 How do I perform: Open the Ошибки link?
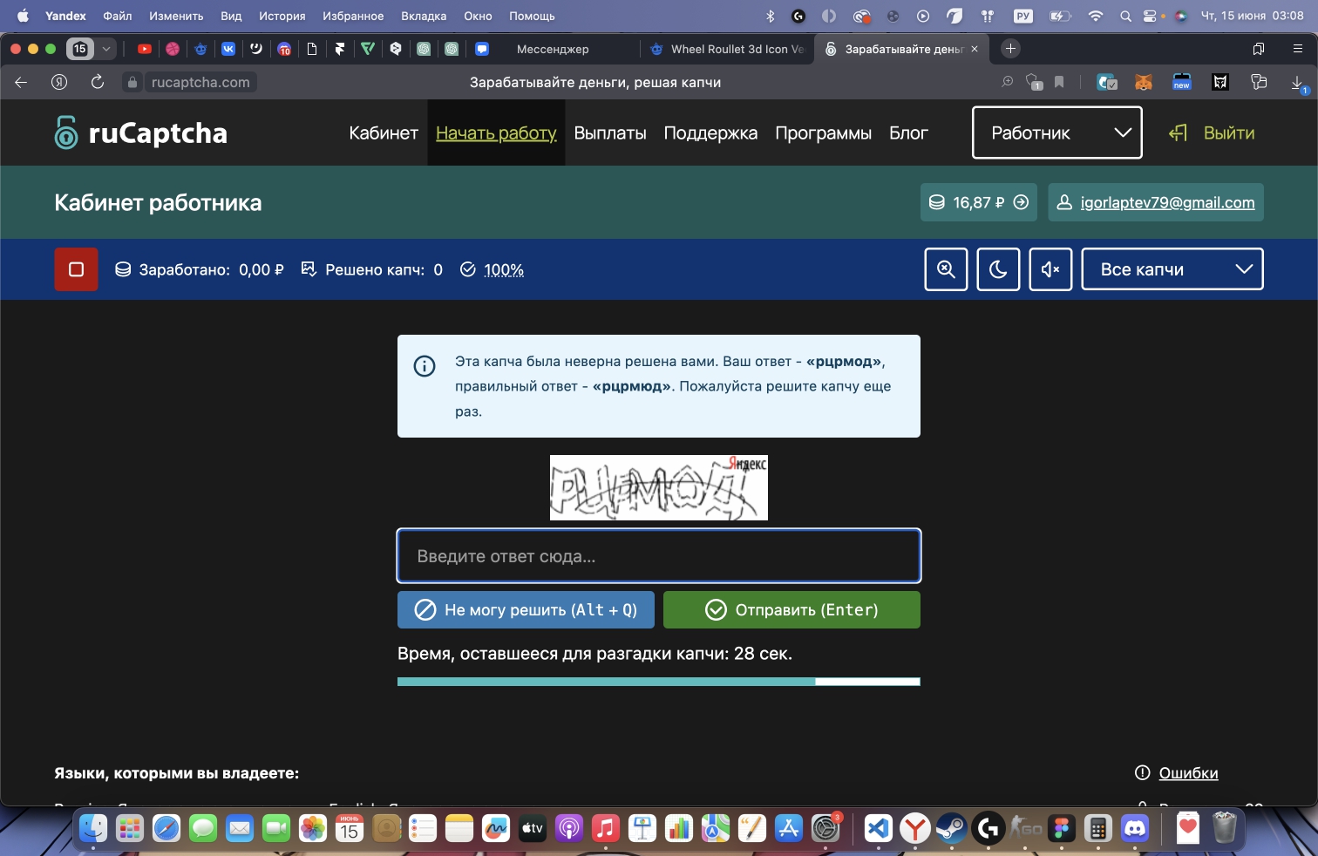click(x=1187, y=773)
